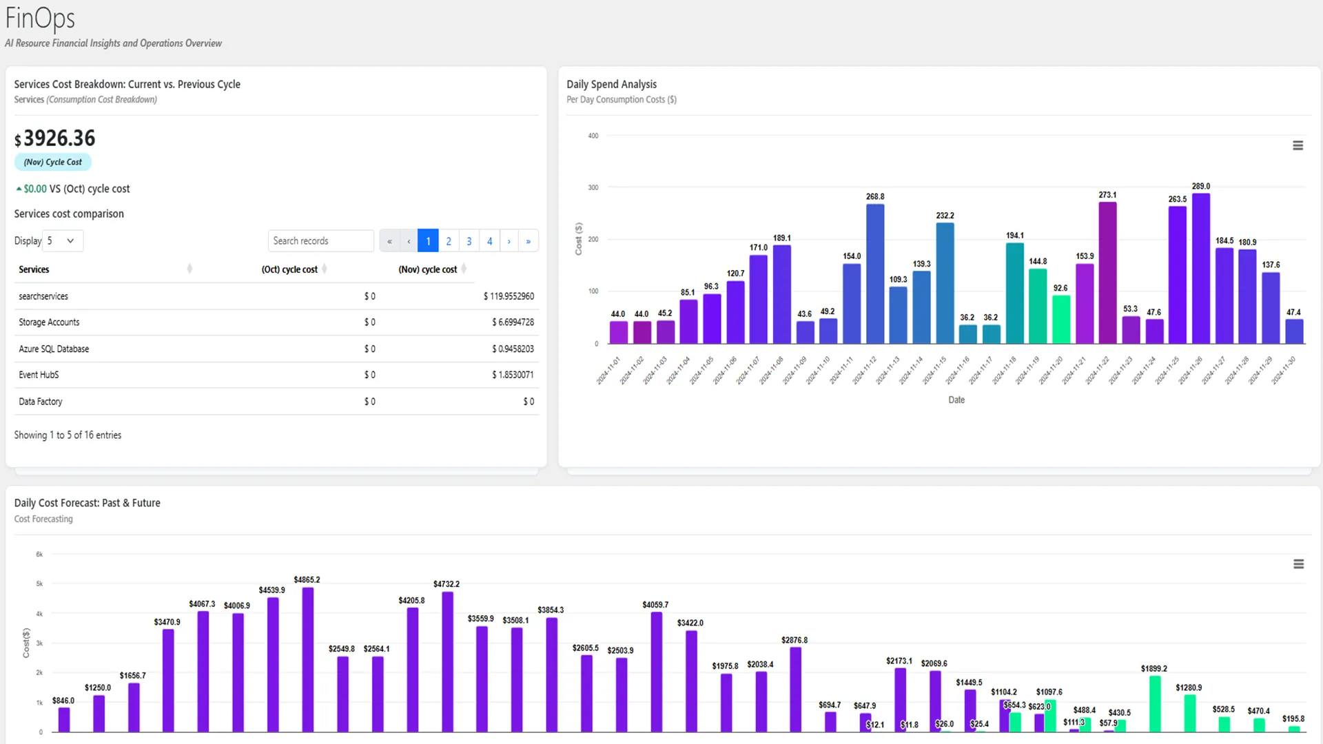Image resolution: width=1323 pixels, height=744 pixels.
Task: Click the 289.0 bar for 2024-11-26
Action: pos(1201,269)
